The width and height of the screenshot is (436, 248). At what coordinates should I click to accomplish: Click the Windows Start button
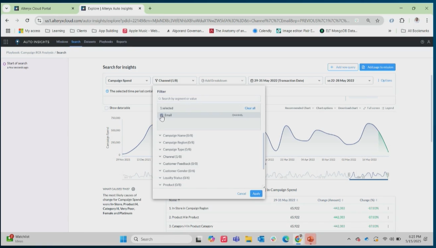pyautogui.click(x=123, y=239)
